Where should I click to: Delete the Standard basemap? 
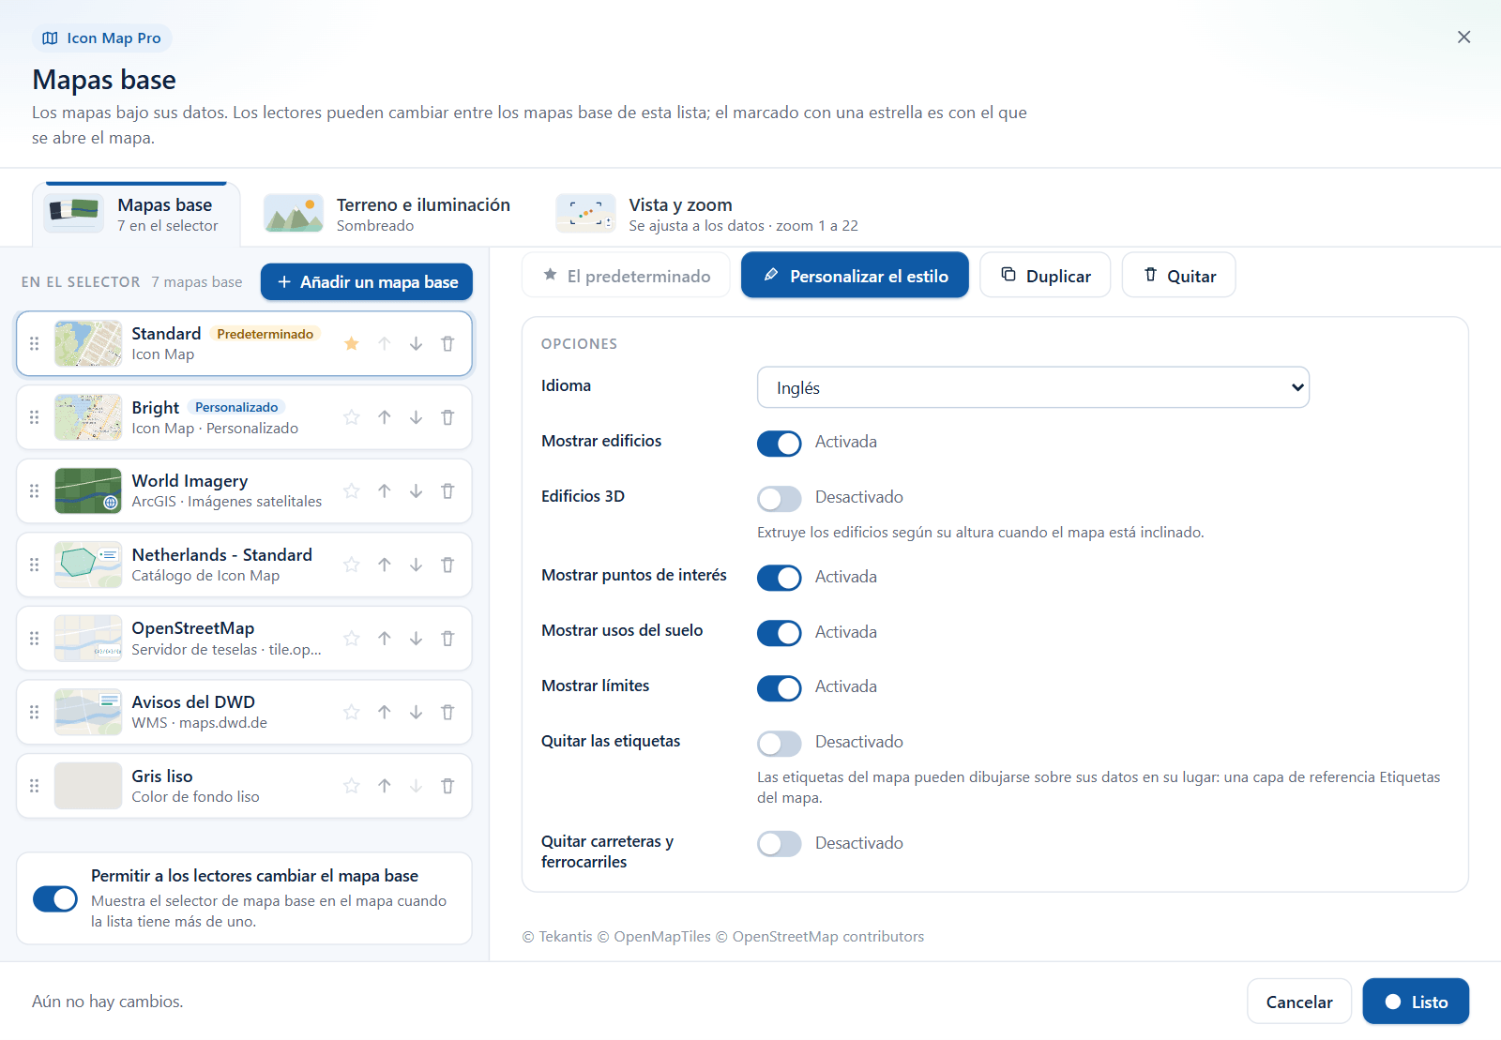point(447,343)
